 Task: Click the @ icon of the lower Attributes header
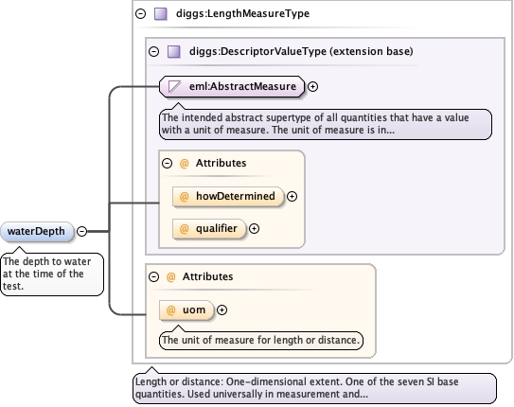(x=171, y=277)
